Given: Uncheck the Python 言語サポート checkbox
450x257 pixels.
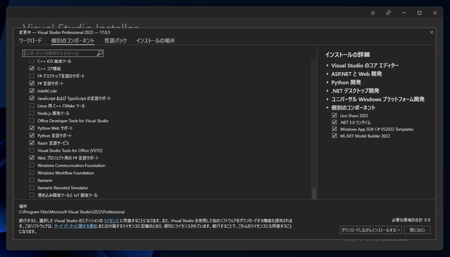Looking at the screenshot, I should click(32, 136).
